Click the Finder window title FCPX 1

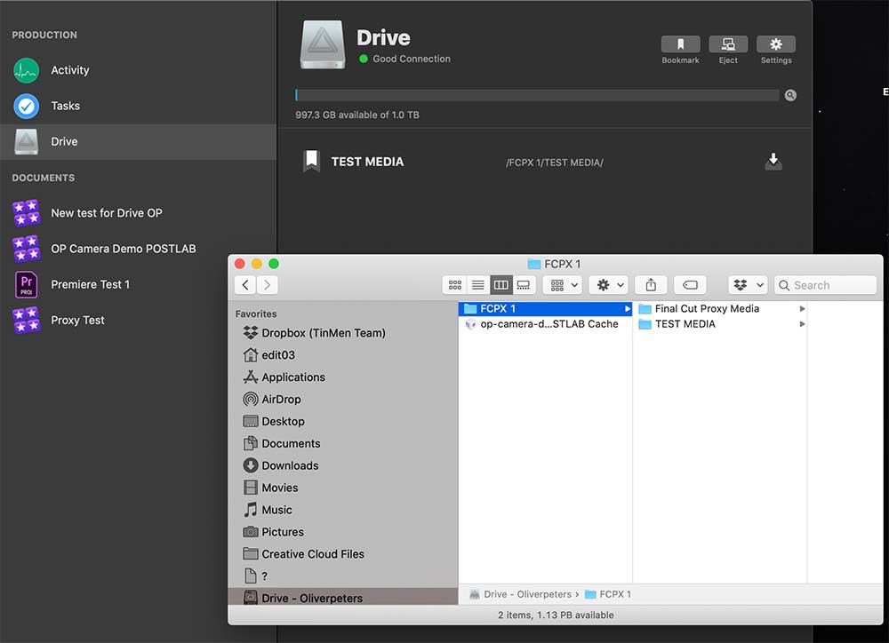(555, 264)
